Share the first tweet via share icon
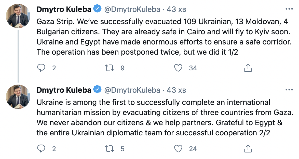The image size is (299, 159). [248, 68]
